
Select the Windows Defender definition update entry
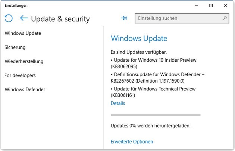click(x=157, y=77)
